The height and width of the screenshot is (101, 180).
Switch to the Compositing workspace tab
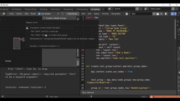(82, 9)
